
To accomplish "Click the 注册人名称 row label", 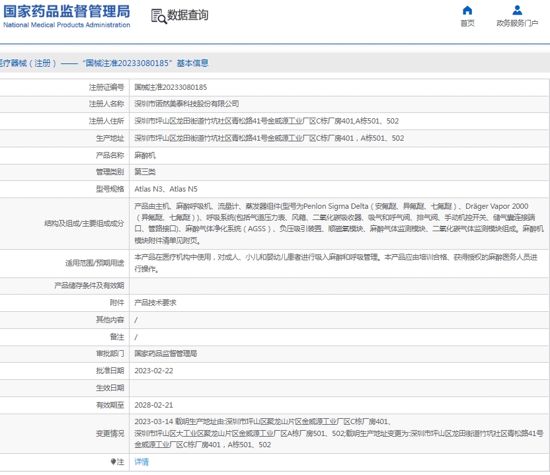I will [x=106, y=104].
